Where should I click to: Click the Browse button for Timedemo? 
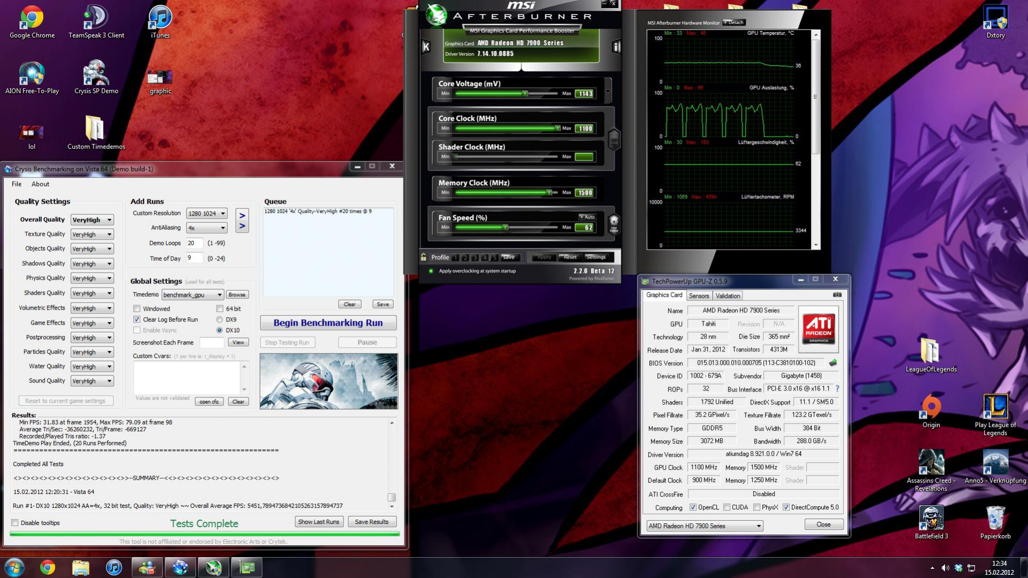tap(237, 295)
